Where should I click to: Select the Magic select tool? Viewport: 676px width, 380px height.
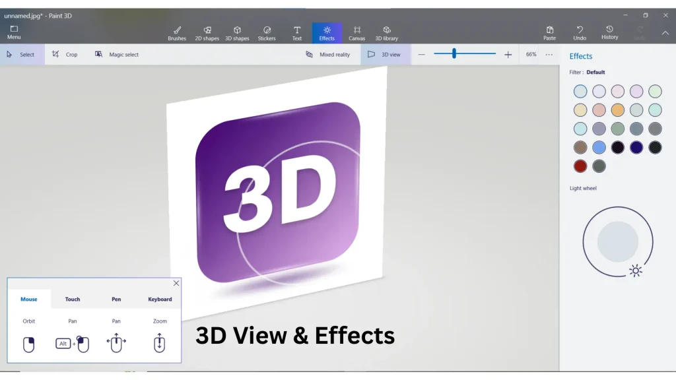coord(117,54)
